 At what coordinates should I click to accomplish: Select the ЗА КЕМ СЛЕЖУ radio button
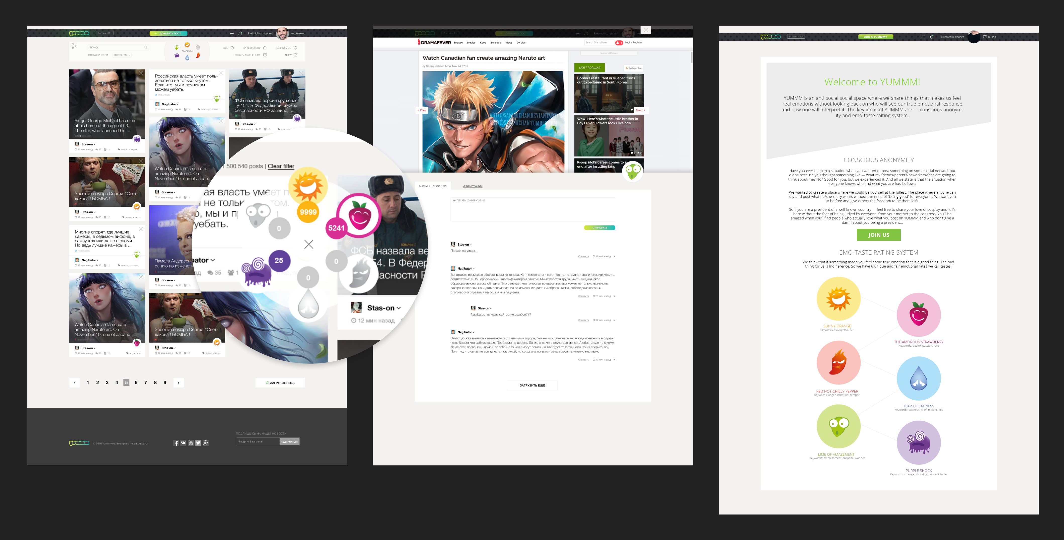pyautogui.click(x=265, y=48)
